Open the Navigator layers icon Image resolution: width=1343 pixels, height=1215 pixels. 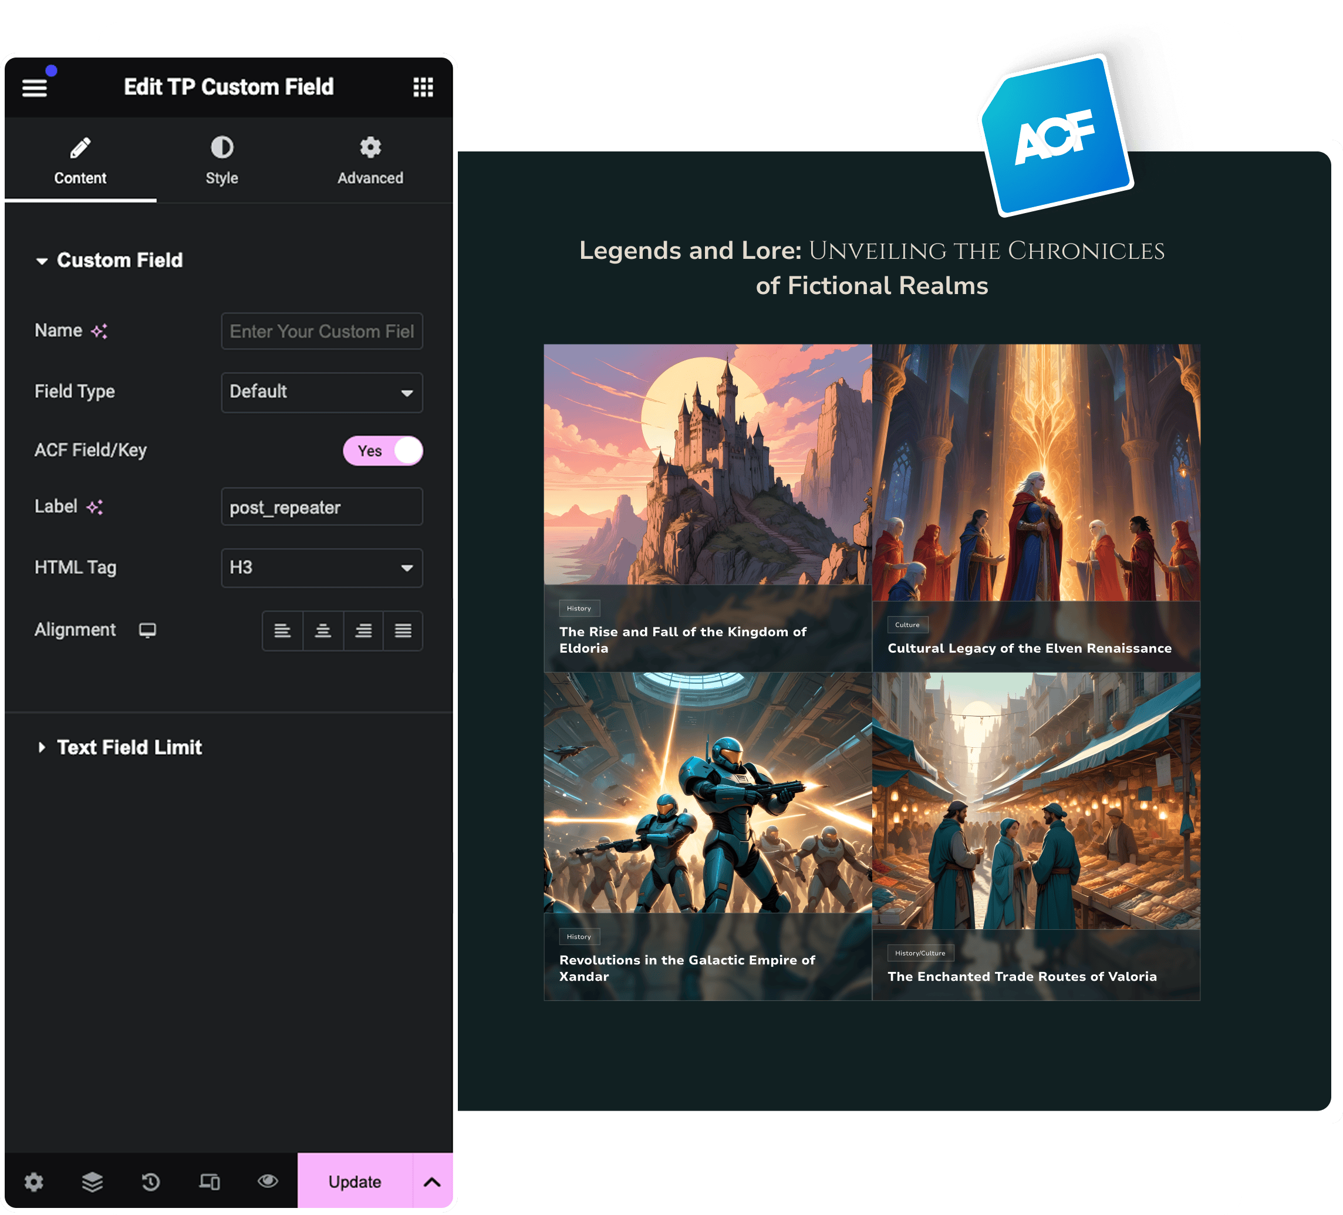pyautogui.click(x=93, y=1182)
